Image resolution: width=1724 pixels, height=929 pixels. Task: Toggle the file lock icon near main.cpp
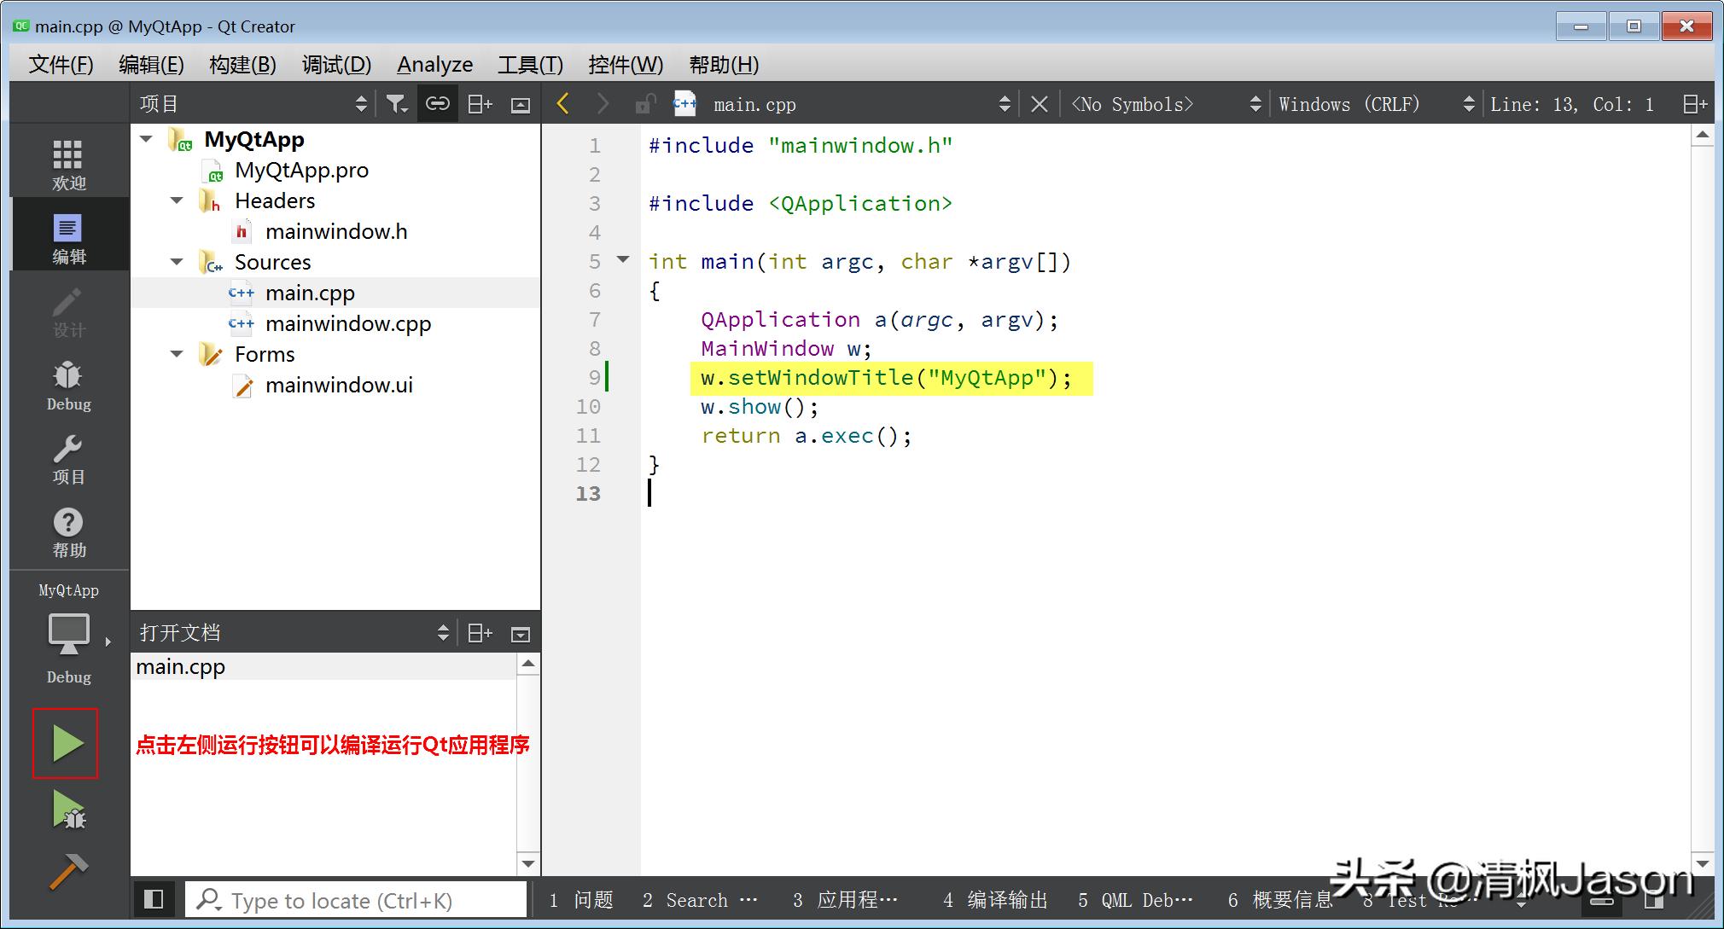click(x=644, y=103)
